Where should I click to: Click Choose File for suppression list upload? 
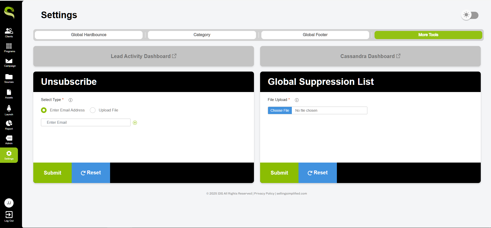pos(280,110)
